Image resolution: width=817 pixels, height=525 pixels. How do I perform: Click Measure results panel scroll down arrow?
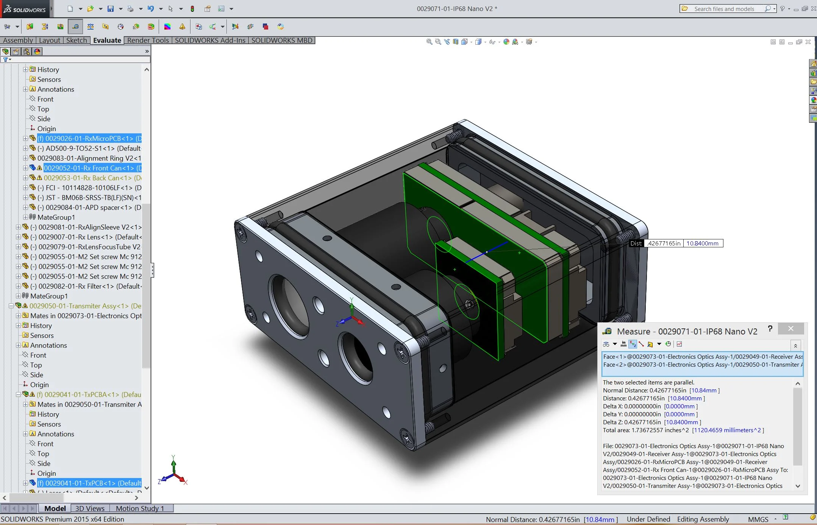(x=798, y=486)
